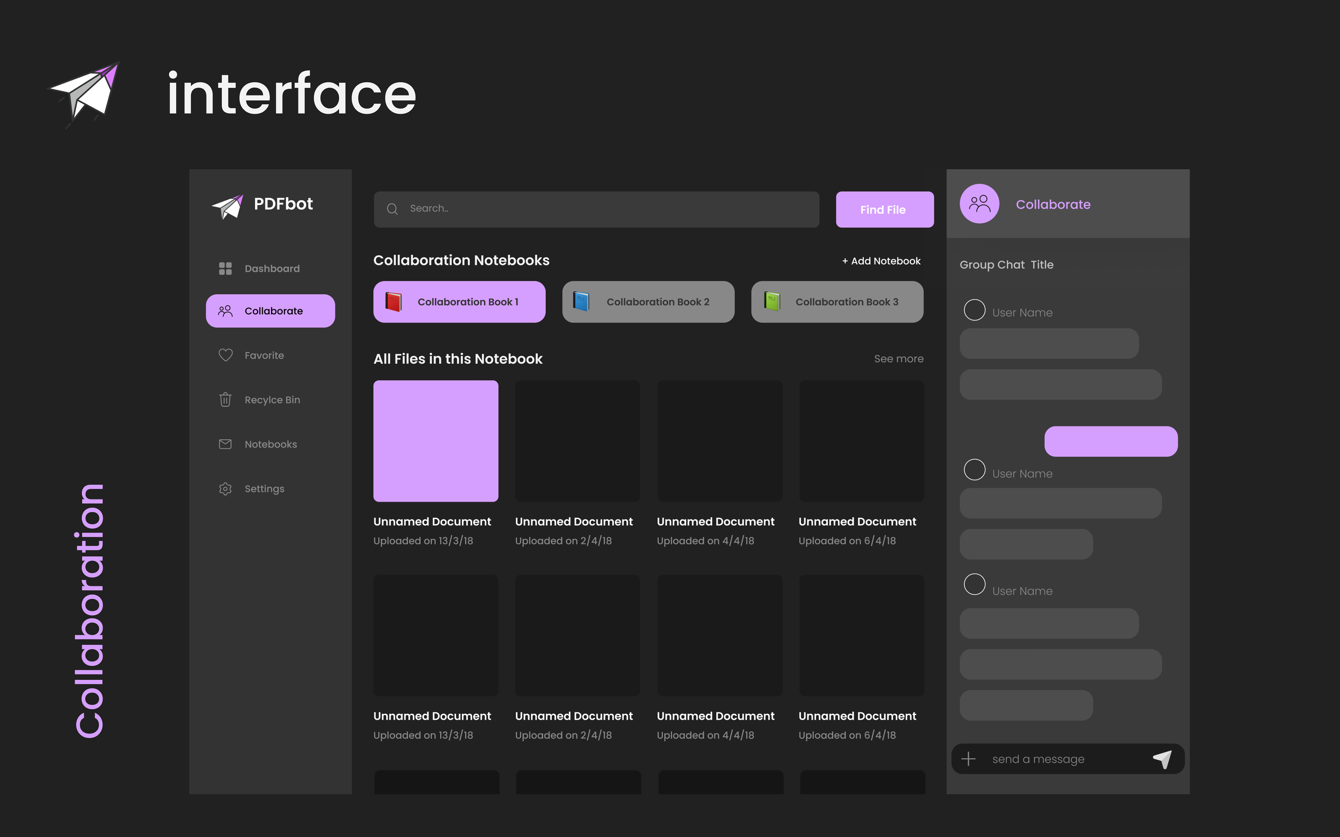This screenshot has height=837, width=1340.
Task: Click the Collaboration Notebooks heading
Action: click(461, 260)
